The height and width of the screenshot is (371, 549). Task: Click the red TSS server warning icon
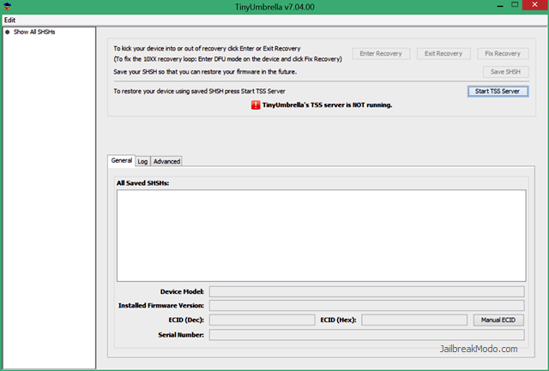[256, 105]
